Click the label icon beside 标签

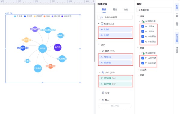tap(103, 93)
